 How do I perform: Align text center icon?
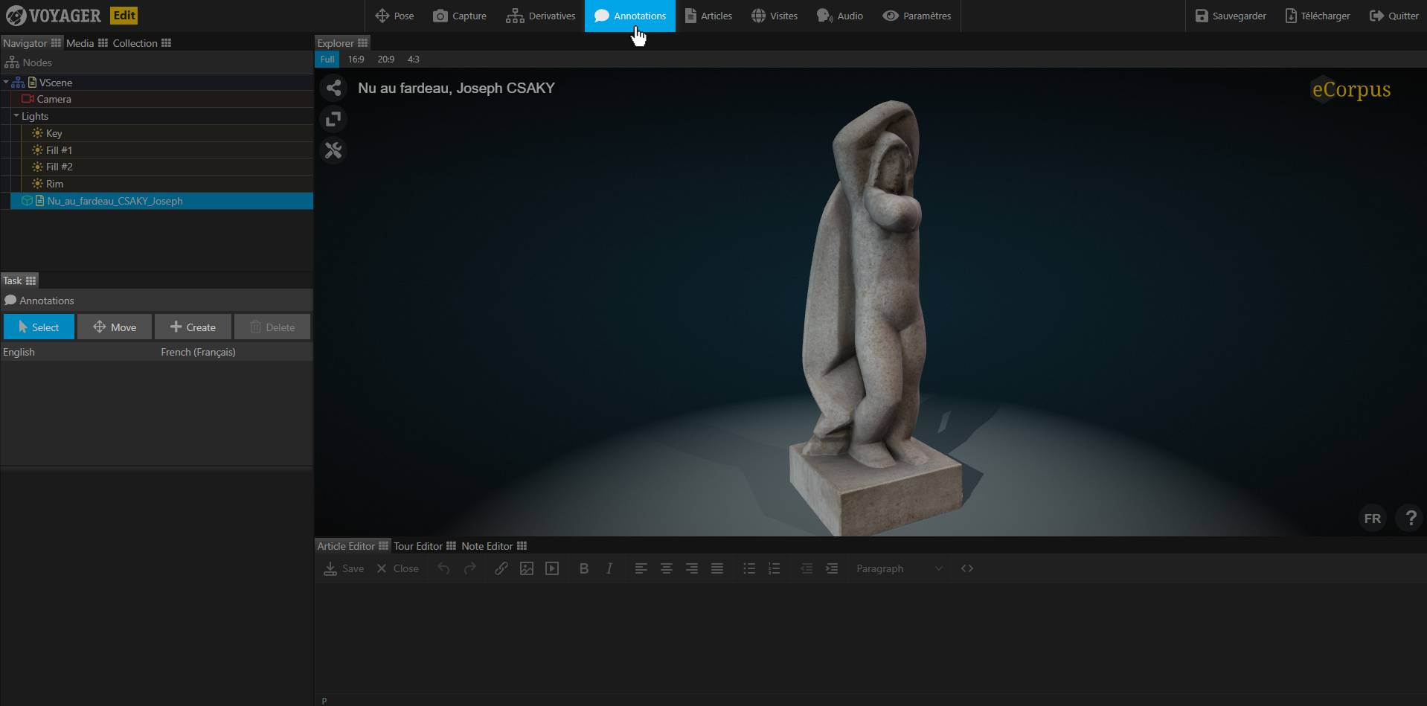click(x=667, y=568)
